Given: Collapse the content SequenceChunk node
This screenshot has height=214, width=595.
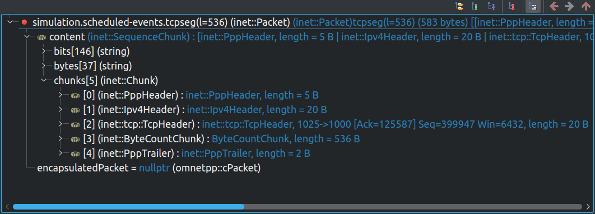Looking at the screenshot, I should click(x=27, y=37).
